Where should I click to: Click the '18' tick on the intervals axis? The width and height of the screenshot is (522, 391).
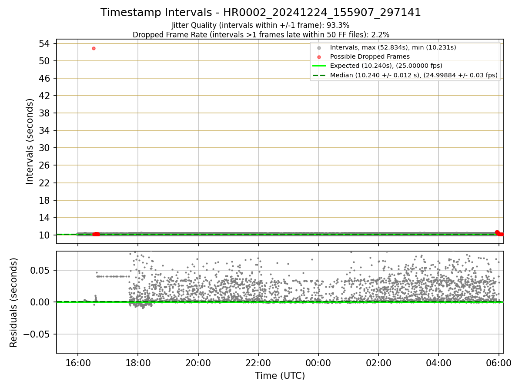(45, 200)
